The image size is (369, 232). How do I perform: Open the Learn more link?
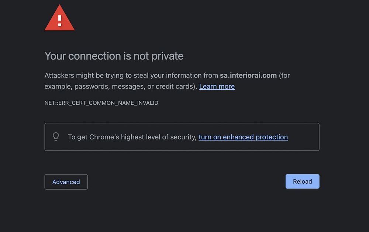click(217, 86)
